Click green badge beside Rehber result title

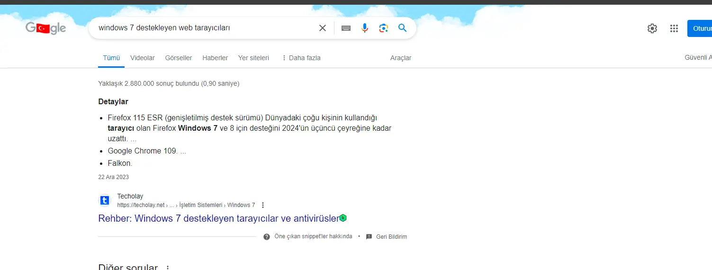(x=343, y=218)
